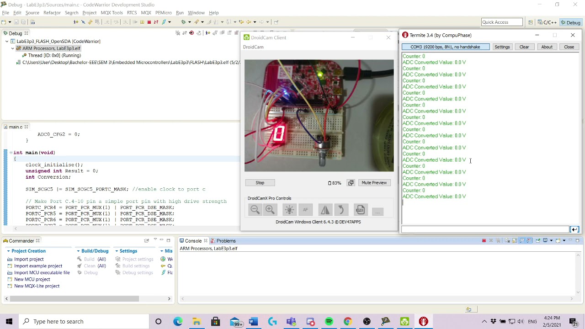Click the Suspend (pause) icon in main toolbar
The width and height of the screenshot is (585, 329).
click(142, 22)
